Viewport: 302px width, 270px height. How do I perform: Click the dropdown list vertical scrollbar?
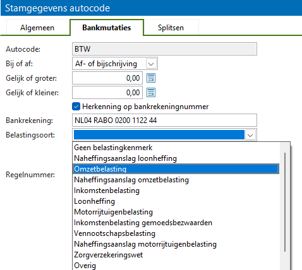[x=285, y=202]
